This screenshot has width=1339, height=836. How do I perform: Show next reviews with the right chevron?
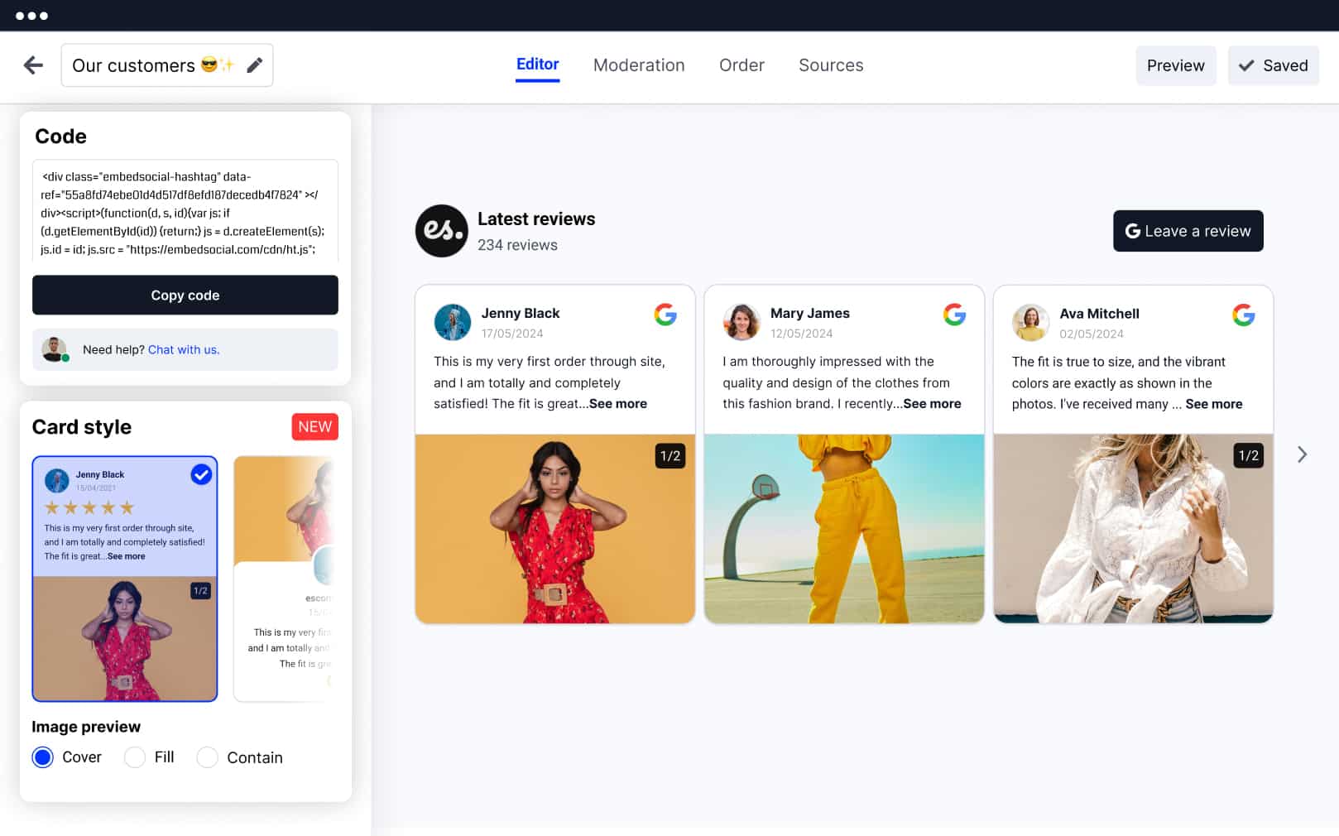coord(1302,454)
